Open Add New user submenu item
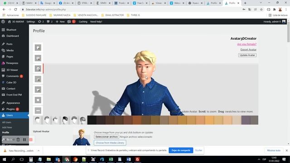 (7, 127)
